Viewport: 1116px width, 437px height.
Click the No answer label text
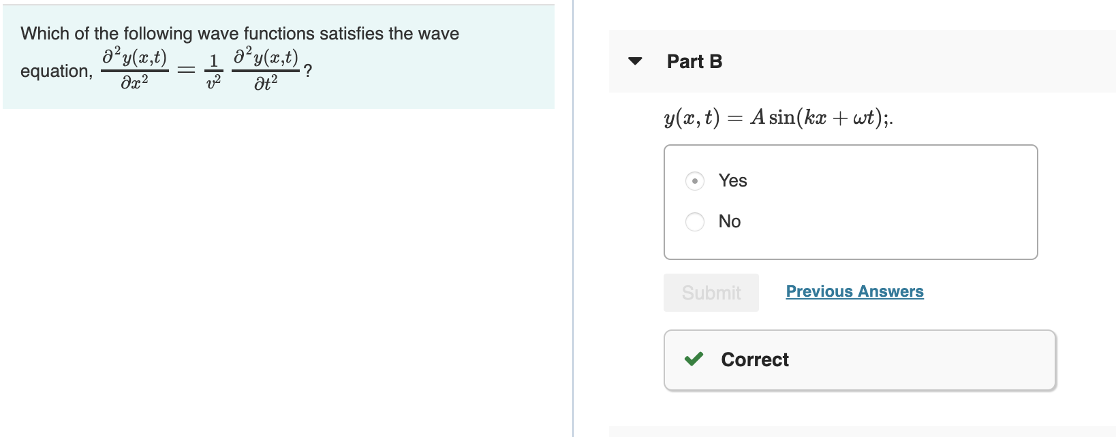[729, 221]
